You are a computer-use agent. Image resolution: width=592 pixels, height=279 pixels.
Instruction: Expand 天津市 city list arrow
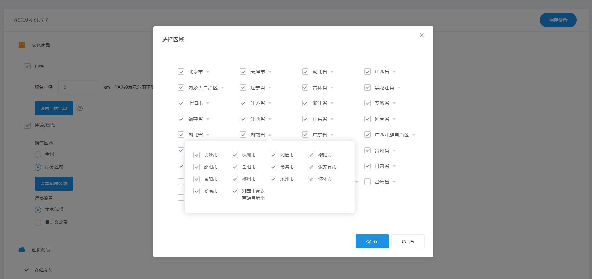(270, 72)
